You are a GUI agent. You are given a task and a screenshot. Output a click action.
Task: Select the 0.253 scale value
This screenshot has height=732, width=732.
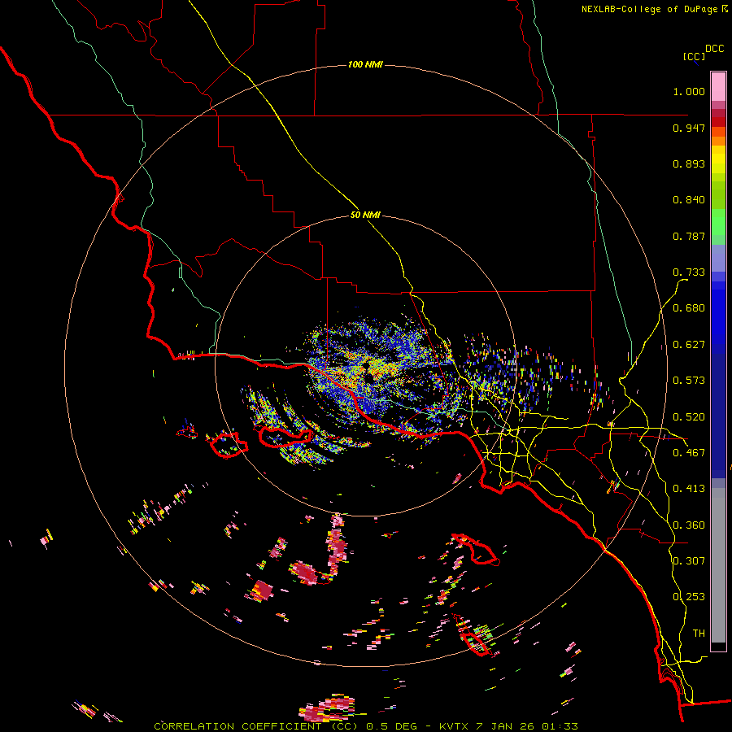tap(689, 597)
